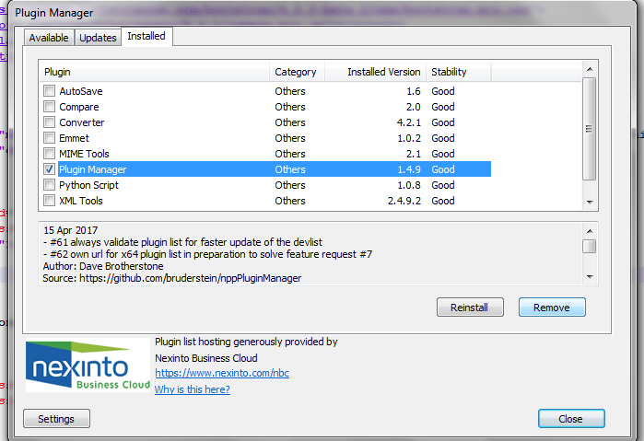Viewport: 644px width, 441px height.
Task: Click version 1.0.8 cell
Action: pos(409,185)
